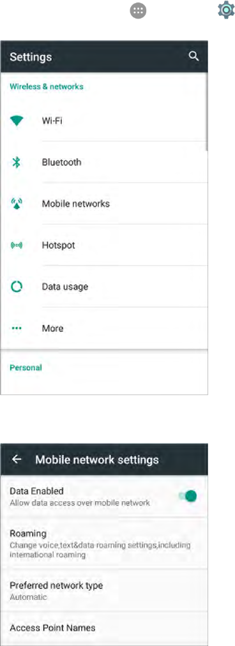Open the search icon in Settings header
Image resolution: width=235 pixels, height=646 pixels.
(193, 56)
